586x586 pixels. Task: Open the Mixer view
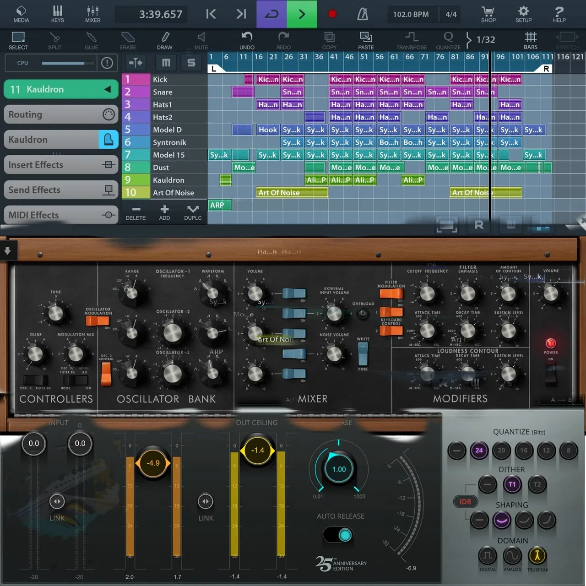click(x=92, y=14)
